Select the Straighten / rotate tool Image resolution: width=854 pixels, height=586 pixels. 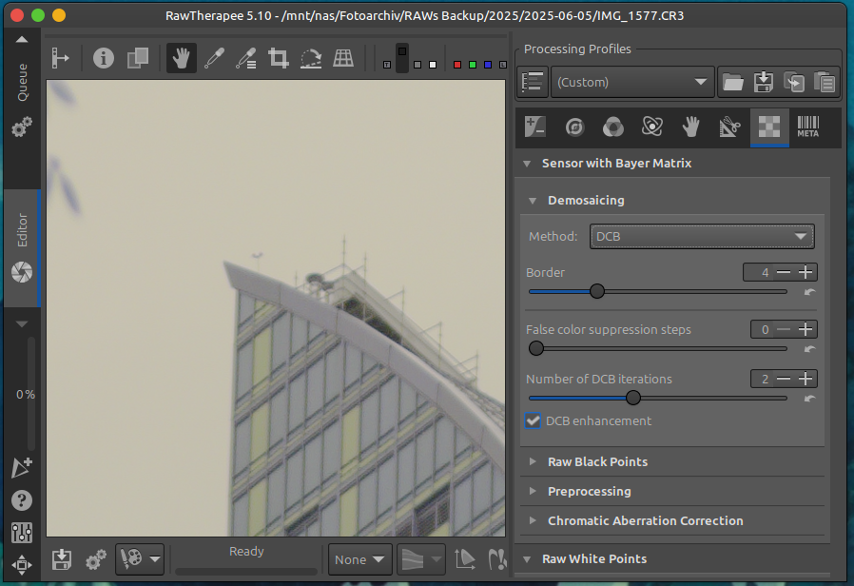pyautogui.click(x=310, y=58)
